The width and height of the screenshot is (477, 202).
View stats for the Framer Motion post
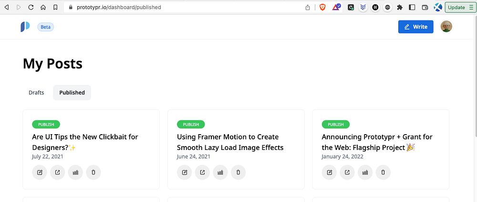point(220,172)
